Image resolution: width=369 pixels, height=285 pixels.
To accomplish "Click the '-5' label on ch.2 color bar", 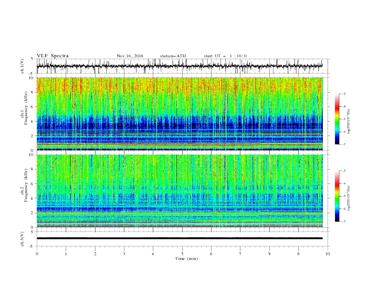I will (344, 196).
